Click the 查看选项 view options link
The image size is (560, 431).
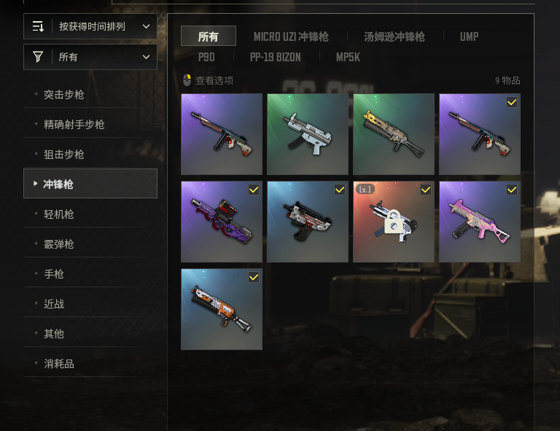tap(214, 81)
